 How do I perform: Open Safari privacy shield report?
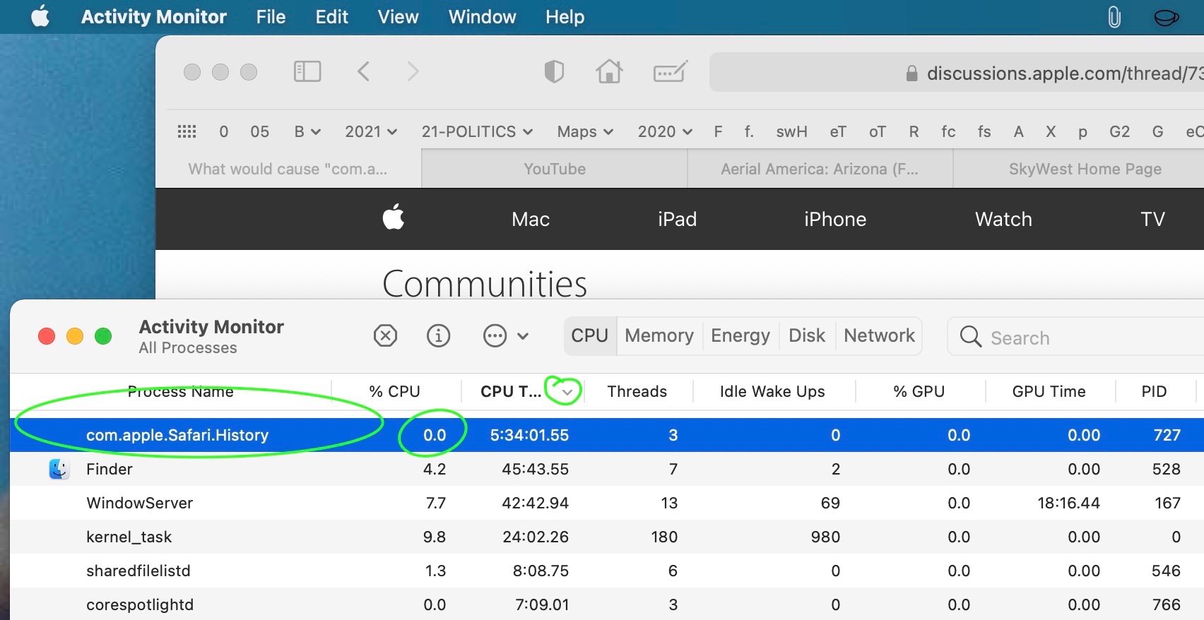pyautogui.click(x=554, y=71)
